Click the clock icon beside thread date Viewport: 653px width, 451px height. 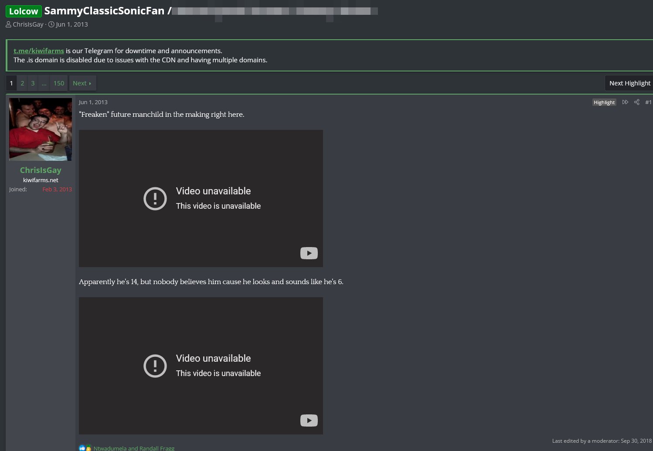click(51, 24)
